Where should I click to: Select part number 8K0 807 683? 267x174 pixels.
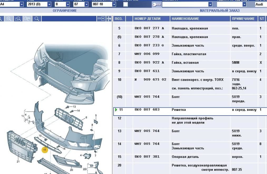147,109
